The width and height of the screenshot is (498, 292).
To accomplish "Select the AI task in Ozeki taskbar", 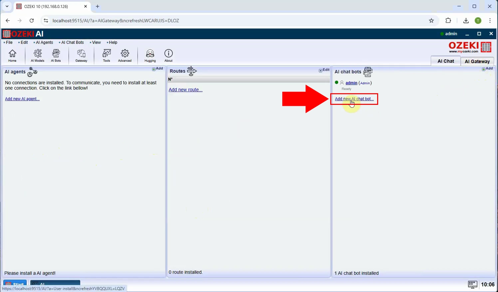I will tap(55, 284).
